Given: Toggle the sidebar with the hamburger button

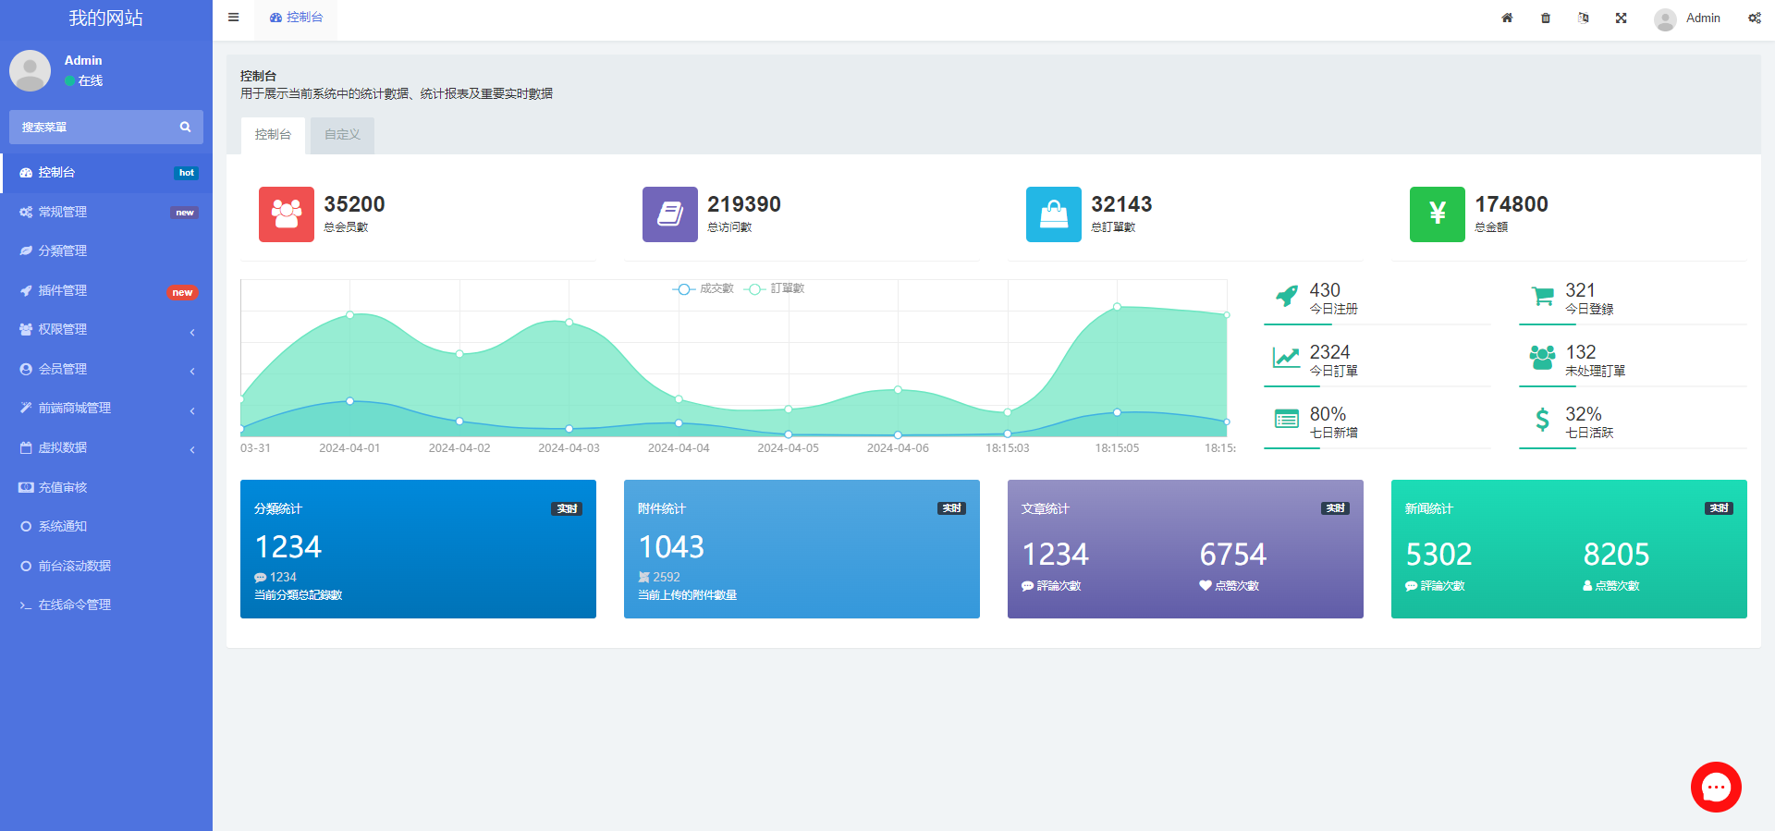Looking at the screenshot, I should pos(234,18).
